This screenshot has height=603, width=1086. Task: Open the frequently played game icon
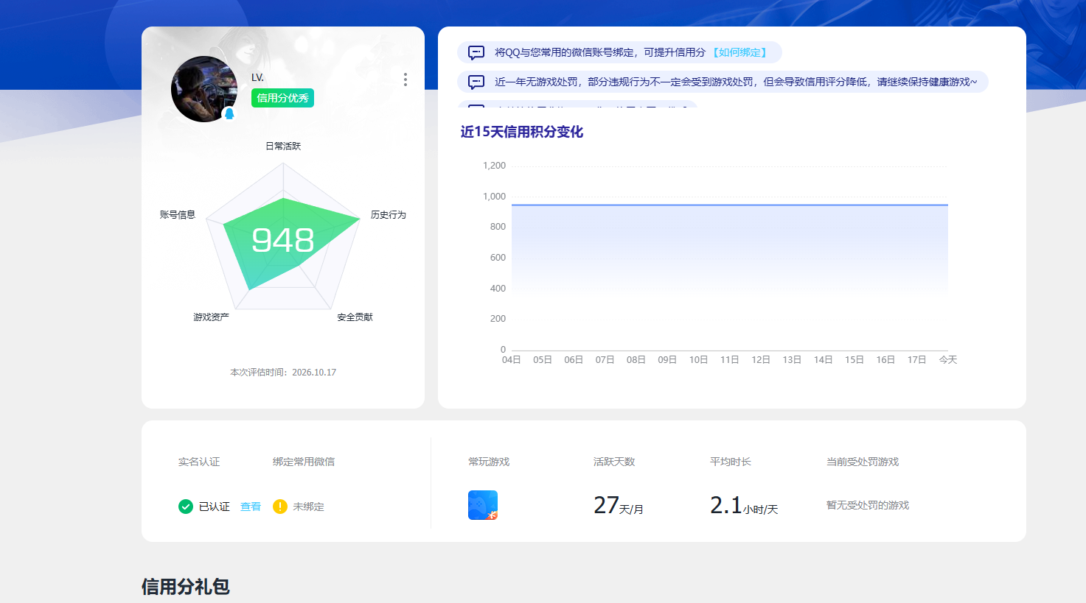(x=483, y=505)
